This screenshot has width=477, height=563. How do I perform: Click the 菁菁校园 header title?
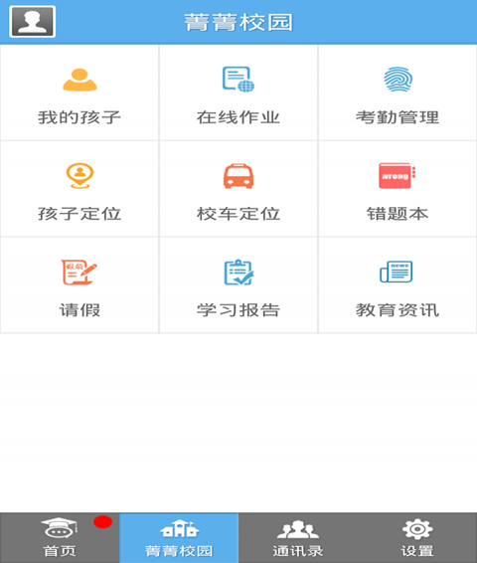[238, 22]
